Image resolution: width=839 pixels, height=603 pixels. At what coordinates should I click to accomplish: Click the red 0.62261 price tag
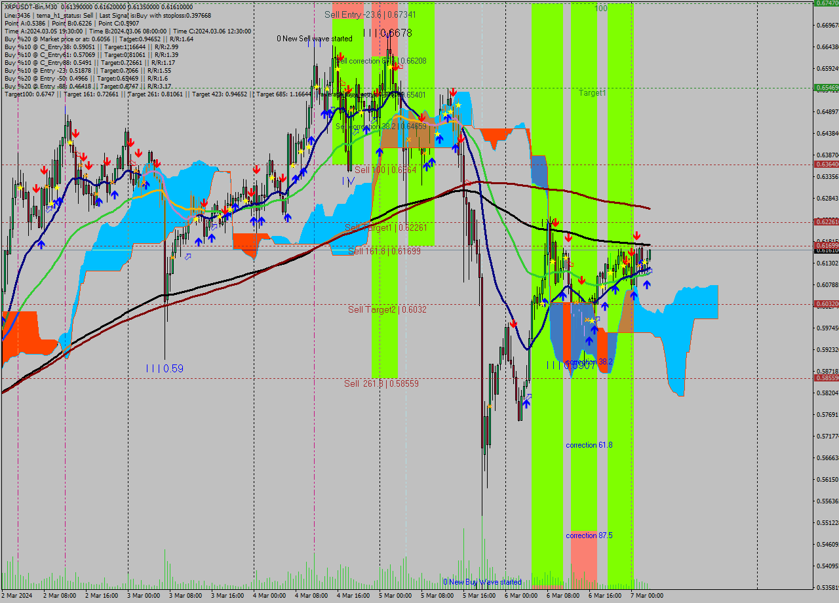pos(826,222)
